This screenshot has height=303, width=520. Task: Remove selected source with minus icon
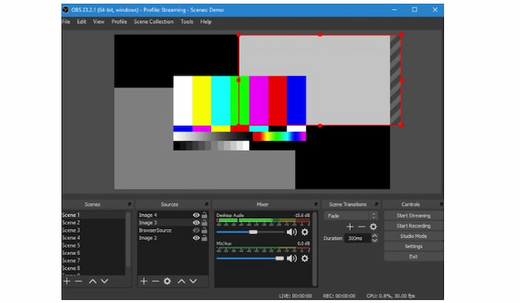coord(155,281)
